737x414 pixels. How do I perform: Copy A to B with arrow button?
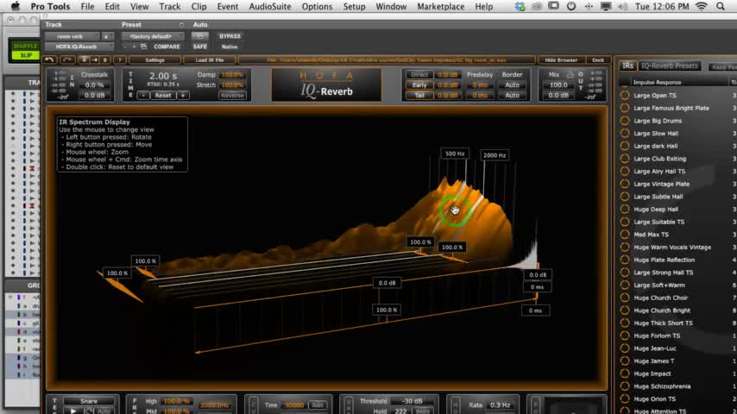(94, 60)
